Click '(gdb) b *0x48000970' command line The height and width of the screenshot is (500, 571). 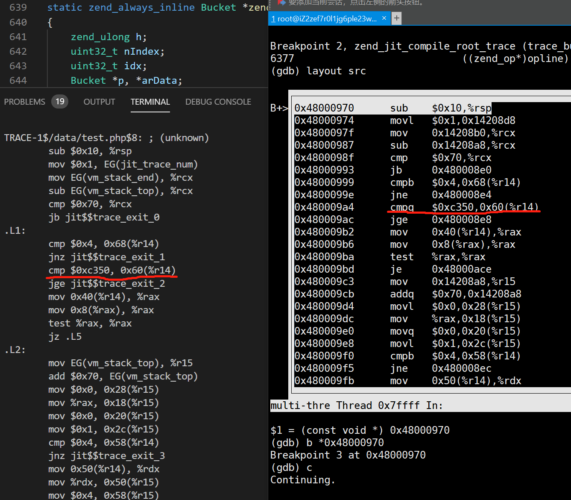(x=327, y=443)
